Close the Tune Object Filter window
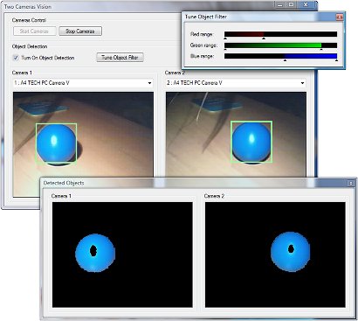The height and width of the screenshot is (321, 358). (340, 17)
